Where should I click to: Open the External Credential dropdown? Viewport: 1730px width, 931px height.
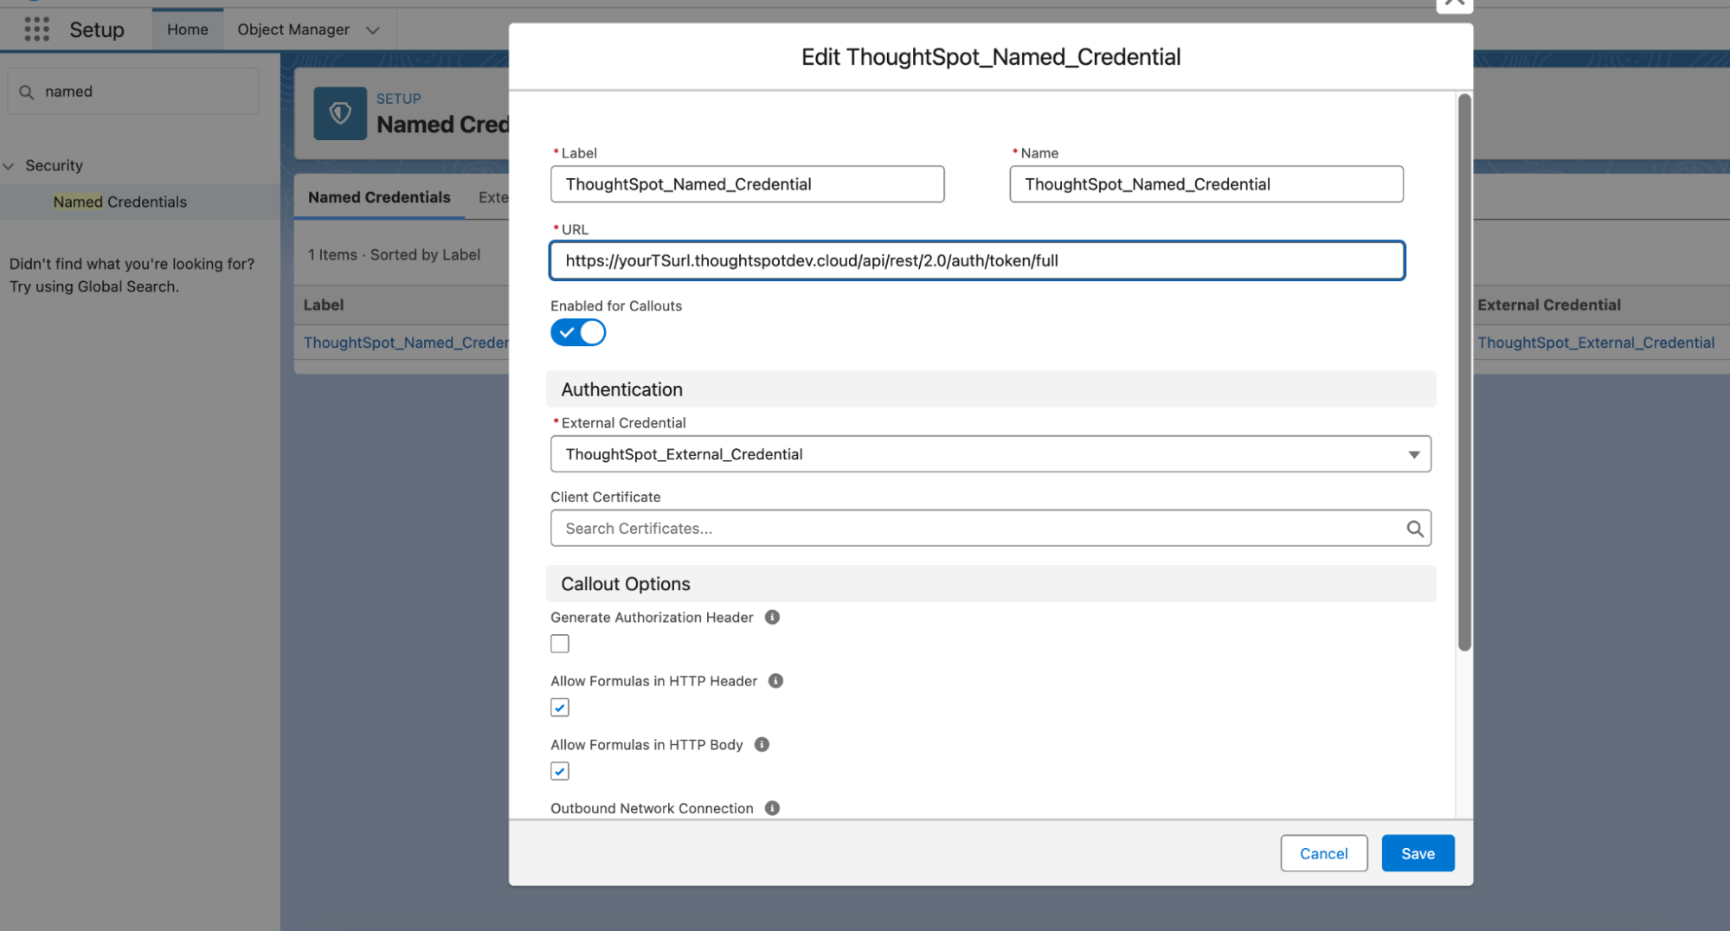click(x=1414, y=453)
